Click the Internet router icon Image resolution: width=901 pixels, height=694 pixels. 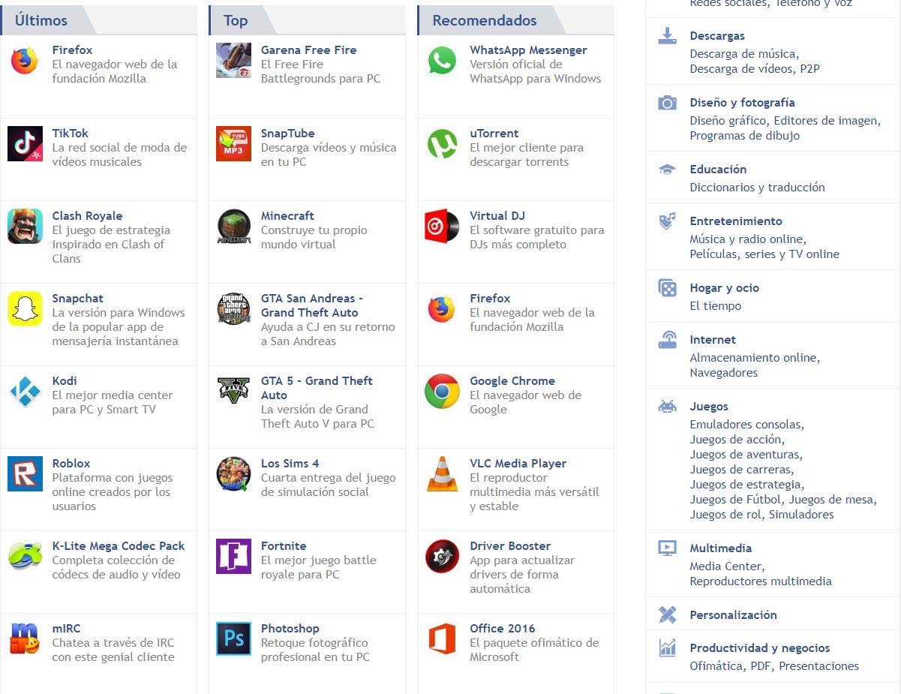667,340
